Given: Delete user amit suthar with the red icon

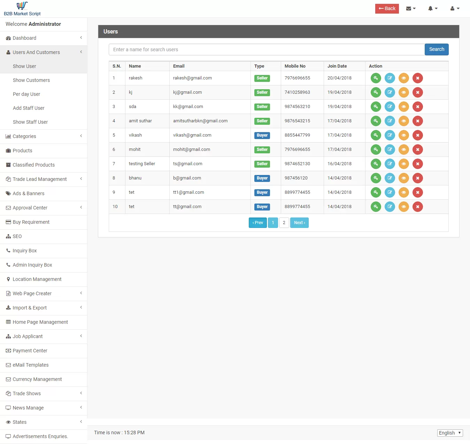Looking at the screenshot, I should coord(418,121).
